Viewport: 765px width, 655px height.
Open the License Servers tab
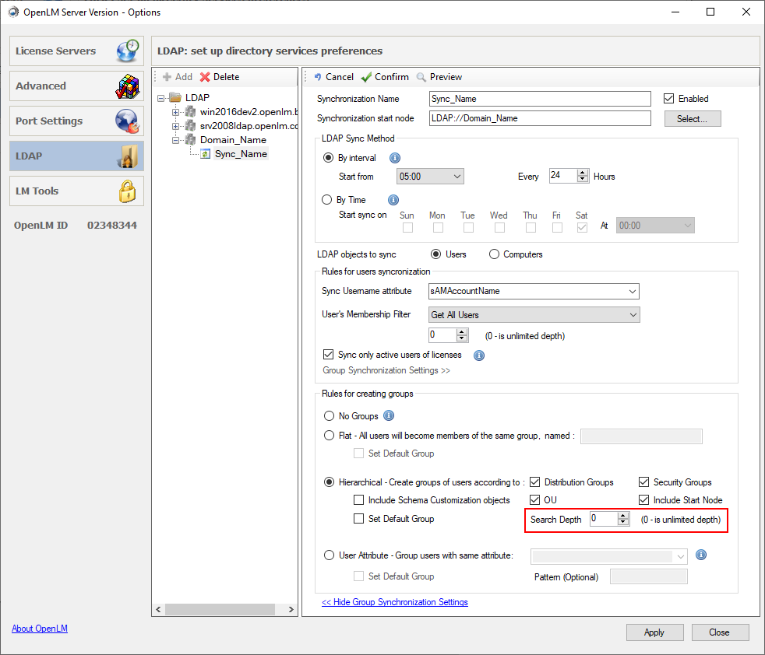pyautogui.click(x=76, y=51)
